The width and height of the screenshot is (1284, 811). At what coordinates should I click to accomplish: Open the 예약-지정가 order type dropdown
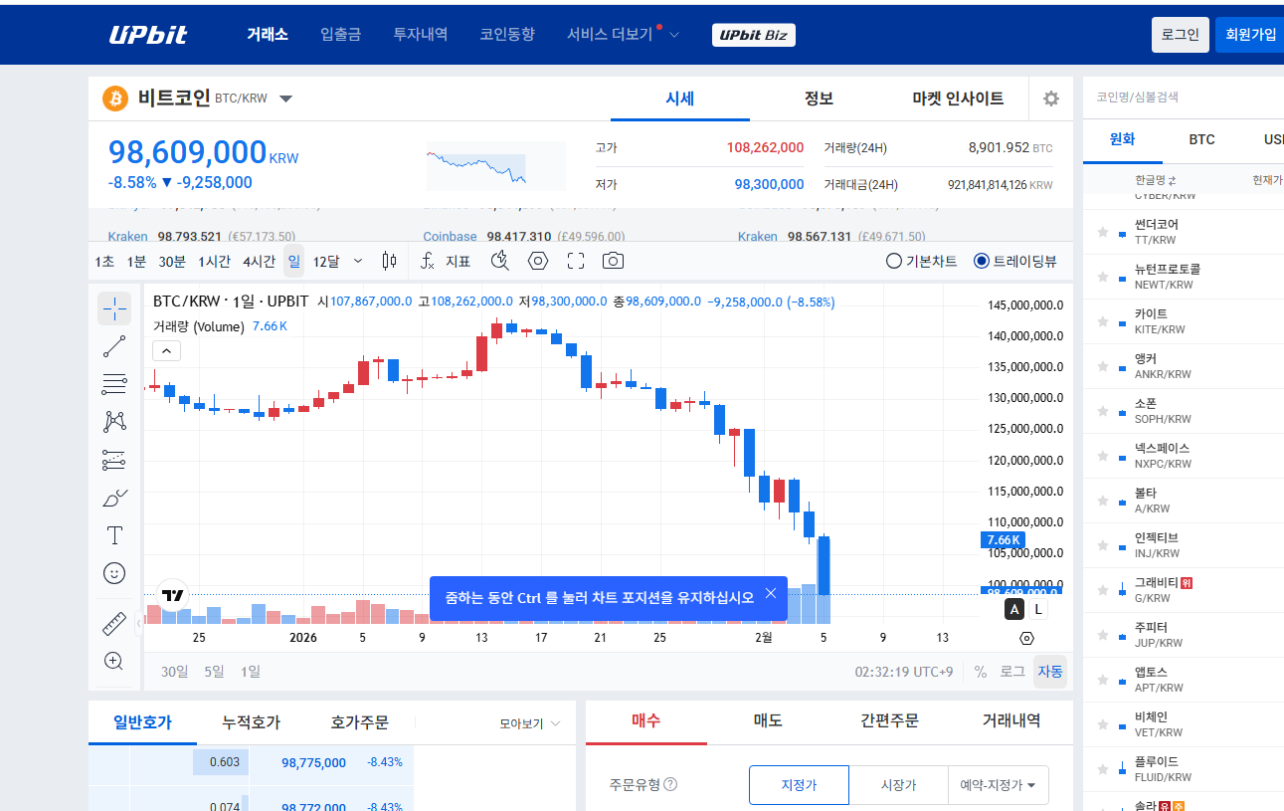tap(998, 785)
